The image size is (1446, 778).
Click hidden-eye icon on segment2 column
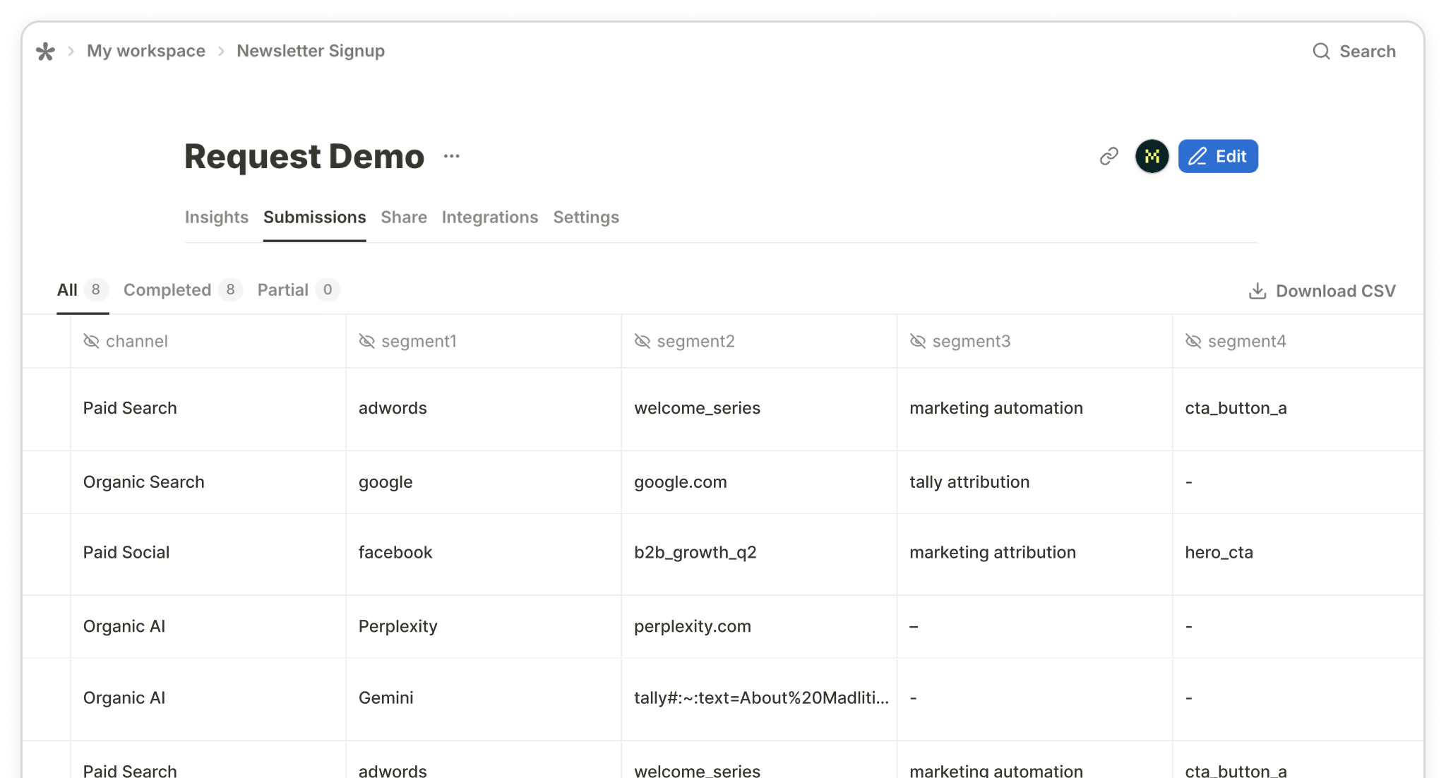click(x=642, y=342)
